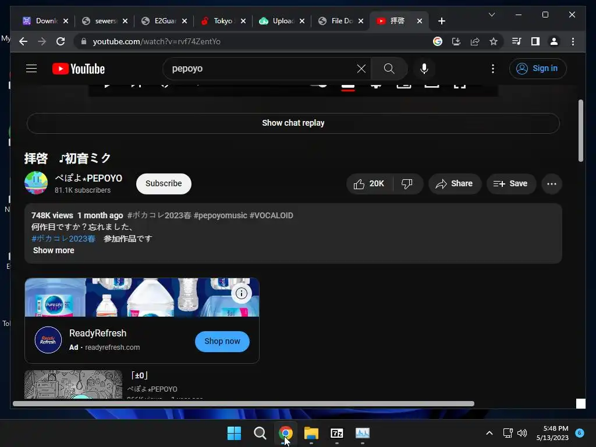Show chat replay
Screen dimensions: 596x447
click(293, 123)
